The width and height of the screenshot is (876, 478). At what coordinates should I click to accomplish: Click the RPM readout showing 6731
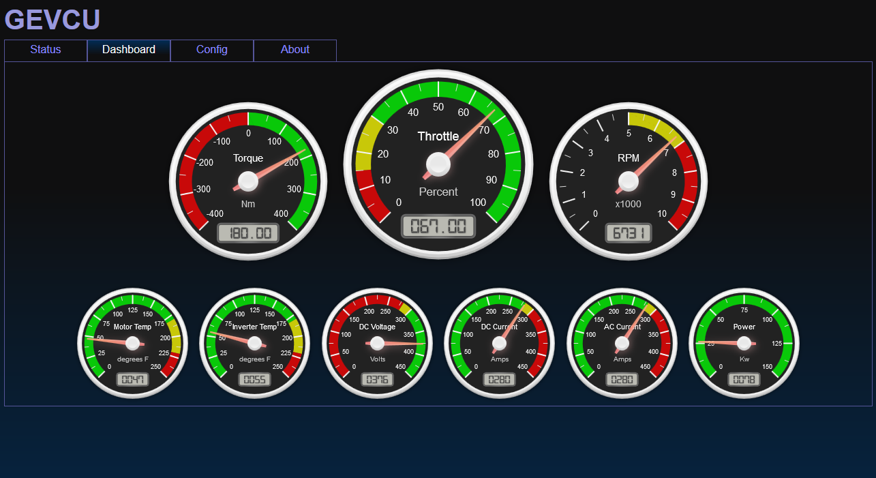[627, 233]
